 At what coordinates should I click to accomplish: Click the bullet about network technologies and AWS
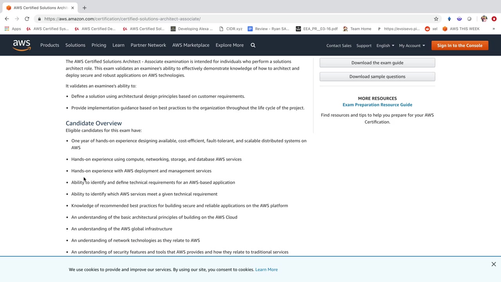pos(135,240)
